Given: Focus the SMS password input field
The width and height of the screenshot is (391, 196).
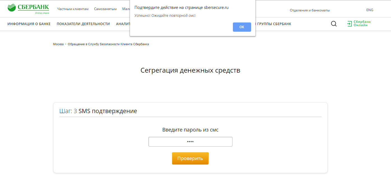Looking at the screenshot, I should (x=190, y=142).
